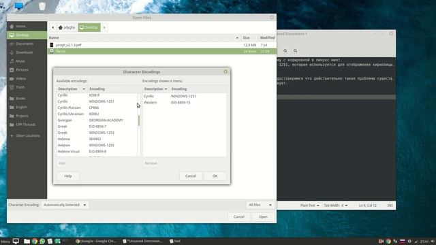
Task: Click Help in Character Encodings dialog
Action: click(x=68, y=176)
